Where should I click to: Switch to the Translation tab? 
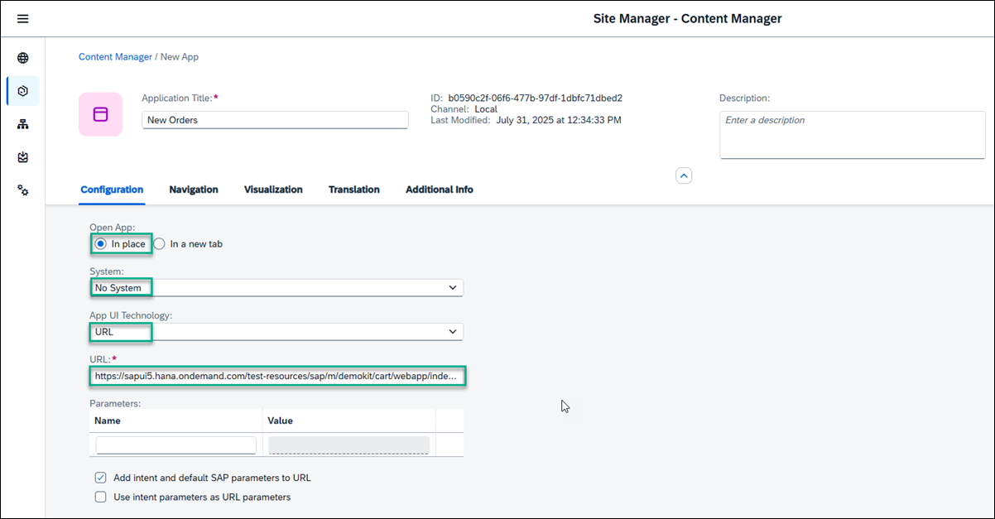point(354,190)
